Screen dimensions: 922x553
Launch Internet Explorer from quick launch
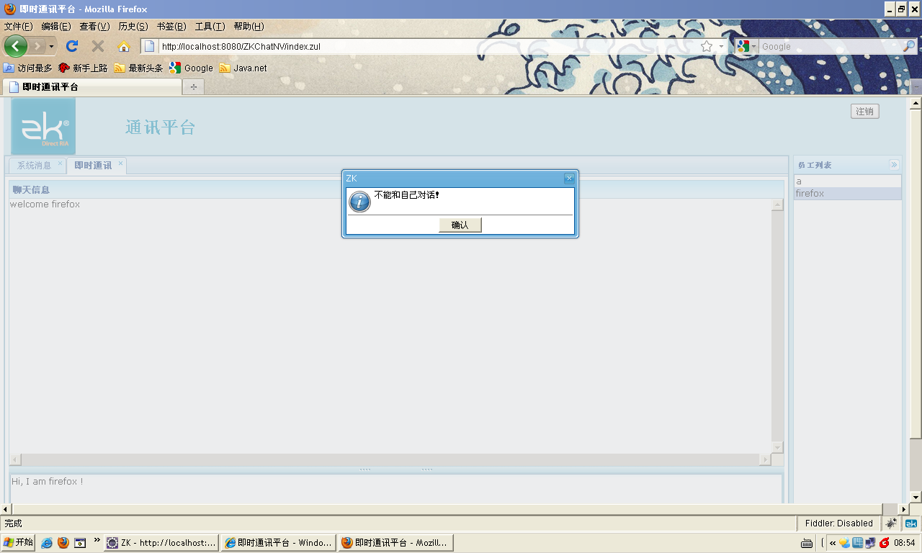(47, 543)
